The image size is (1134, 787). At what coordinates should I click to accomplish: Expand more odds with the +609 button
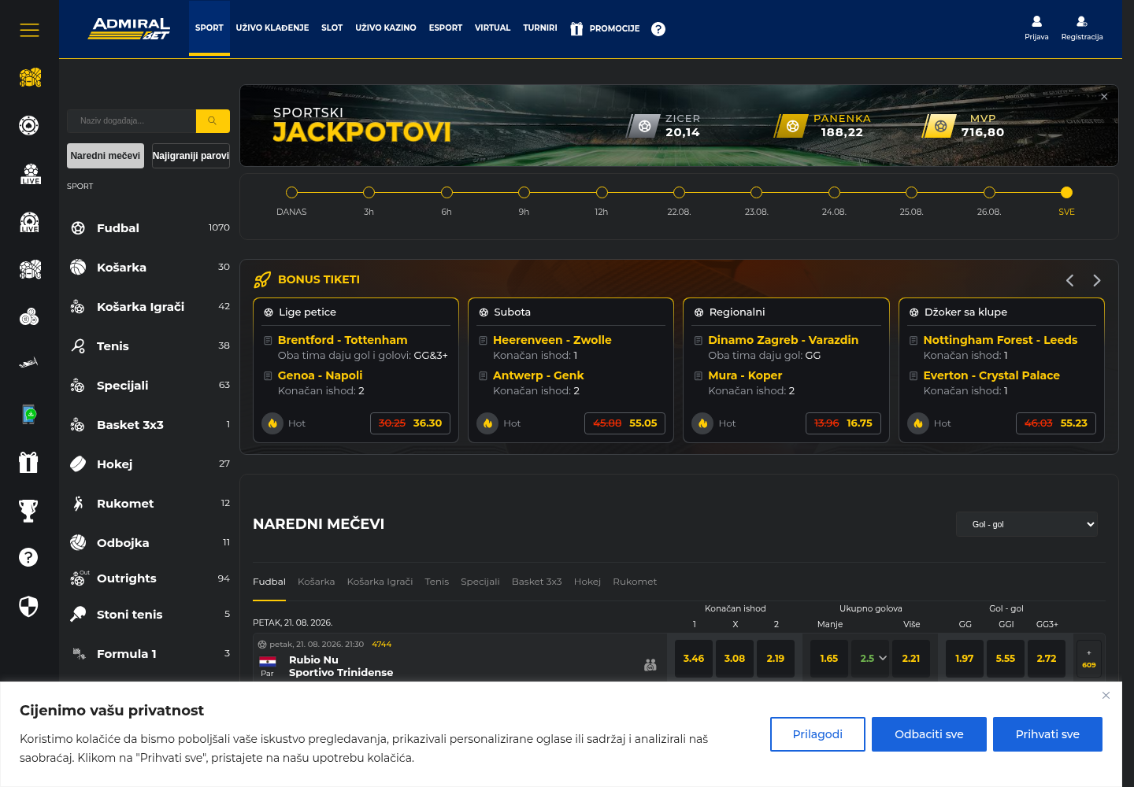1089,658
